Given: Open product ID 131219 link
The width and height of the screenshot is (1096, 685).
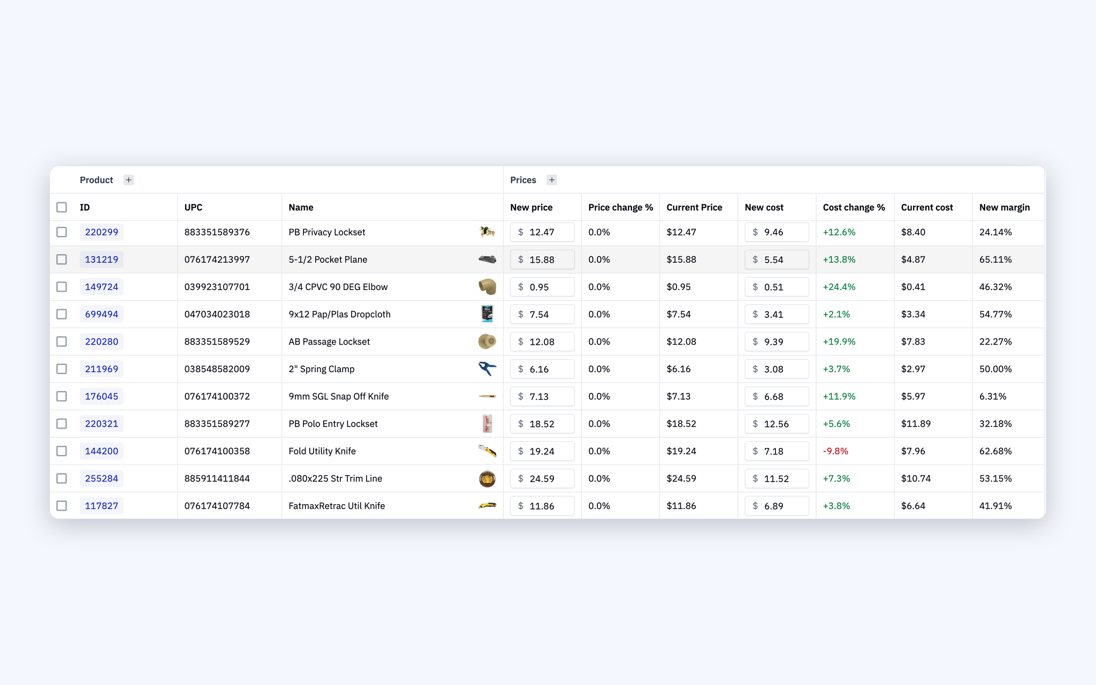Looking at the screenshot, I should click(102, 260).
